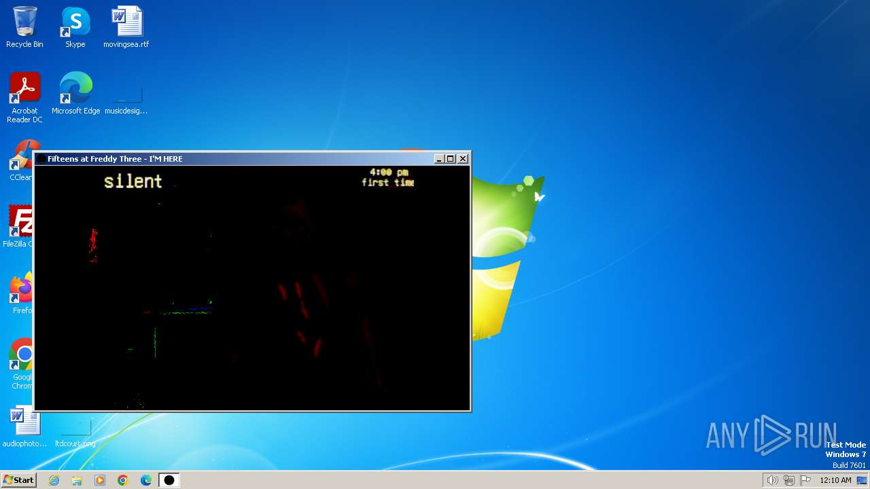Open the Start menu

click(x=18, y=480)
